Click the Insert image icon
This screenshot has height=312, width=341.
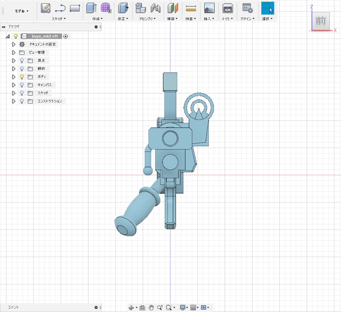[209, 8]
